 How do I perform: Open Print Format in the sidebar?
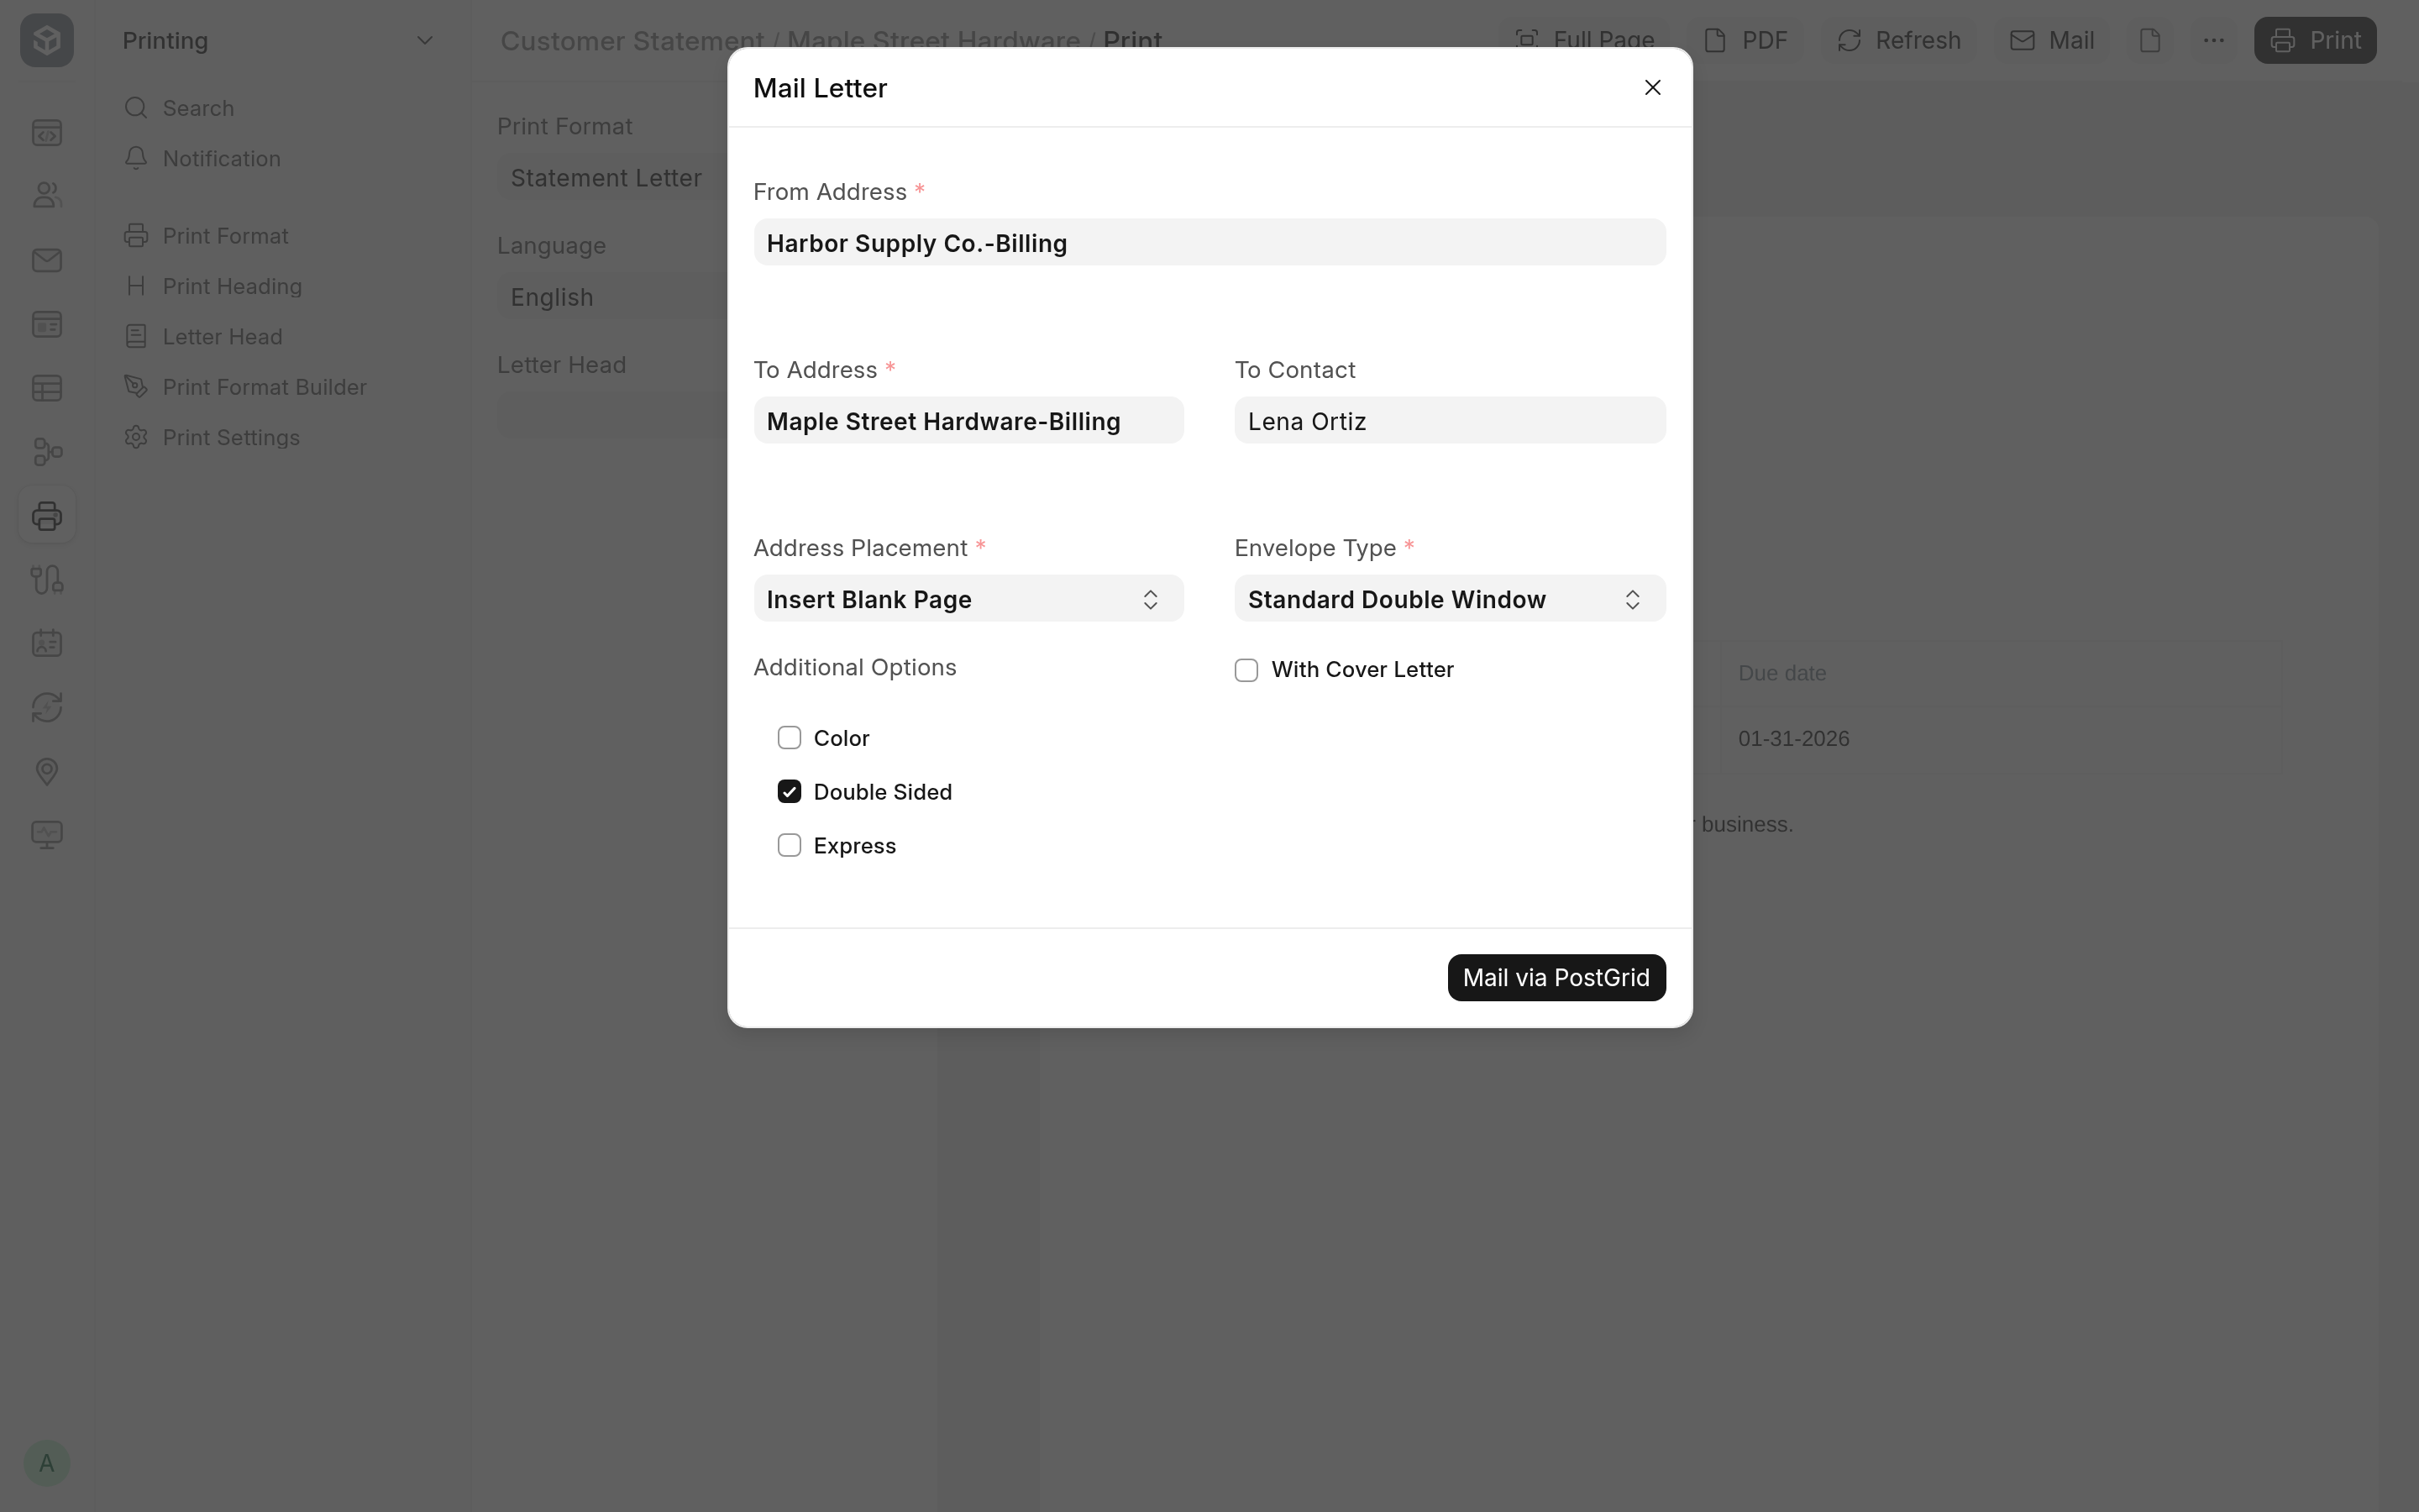[206, 236]
